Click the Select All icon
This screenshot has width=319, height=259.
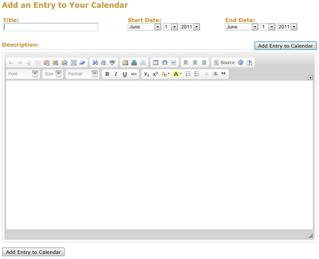(x=73, y=63)
